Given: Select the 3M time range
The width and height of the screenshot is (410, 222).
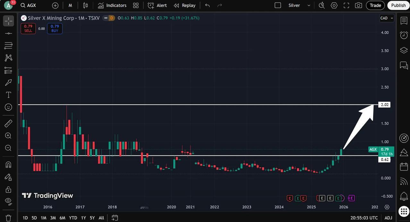Looking at the screenshot, I should pyautogui.click(x=53, y=218).
